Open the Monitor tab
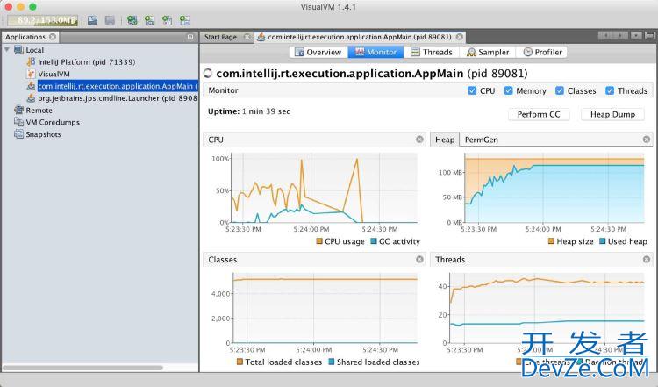Screen dimensions: 658x387 point(376,52)
